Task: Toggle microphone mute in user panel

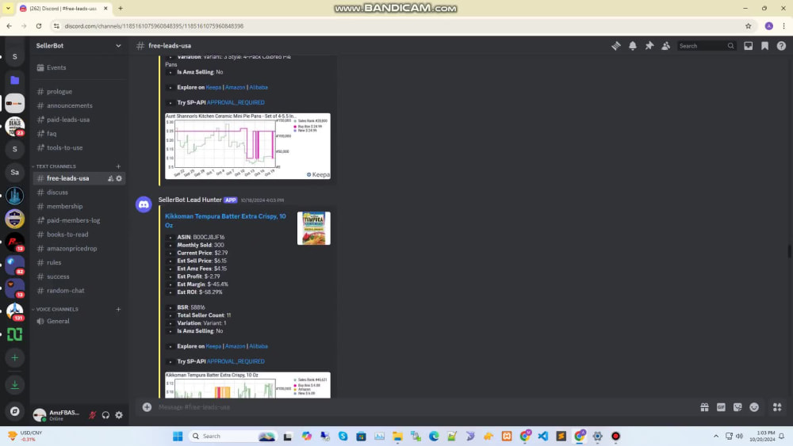Action: (92, 415)
